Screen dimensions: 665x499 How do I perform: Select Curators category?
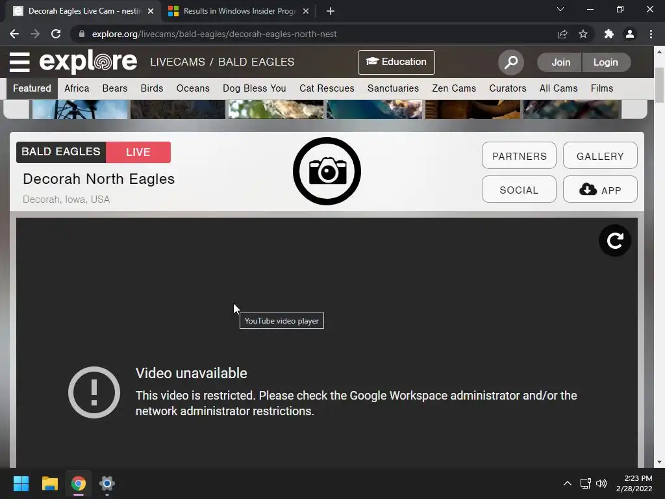508,88
